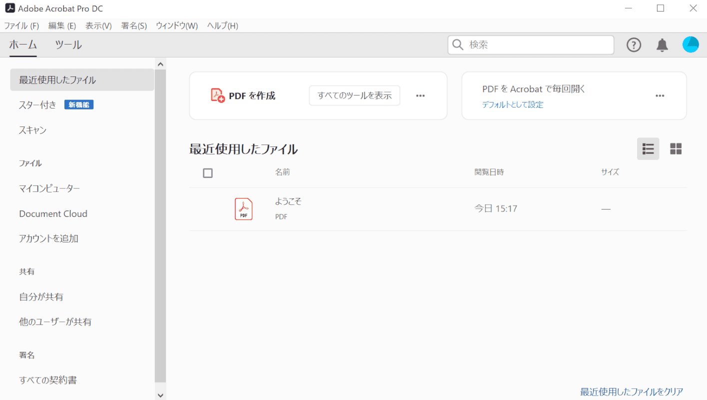Open マイコンピューター in the sidebar
Image resolution: width=707 pixels, height=400 pixels.
49,188
